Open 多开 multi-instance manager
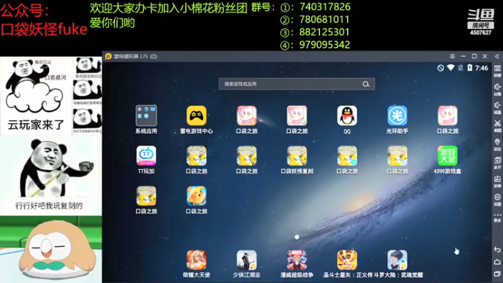Screen dimensions: 503x283 pyautogui.click(x=497, y=163)
